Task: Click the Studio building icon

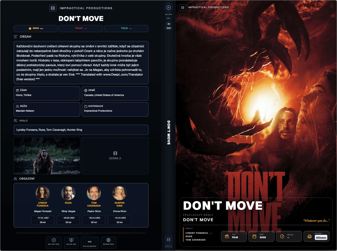Action: tap(310, 236)
